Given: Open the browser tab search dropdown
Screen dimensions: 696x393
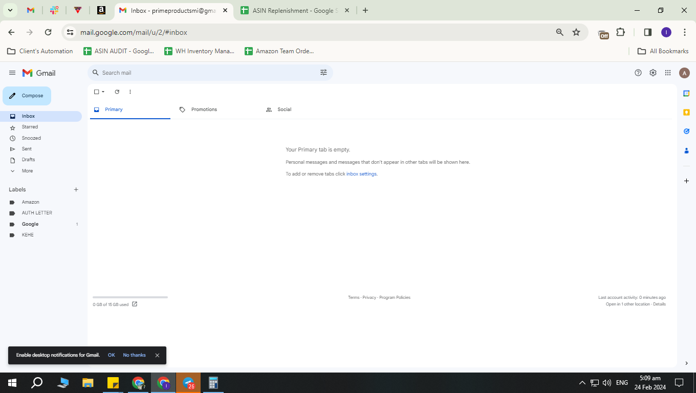Looking at the screenshot, I should point(10,10).
